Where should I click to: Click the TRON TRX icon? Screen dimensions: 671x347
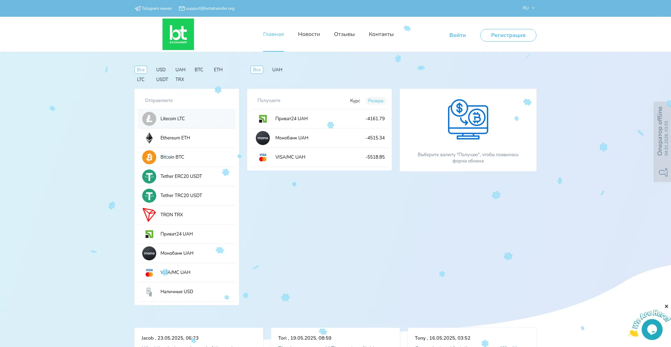pyautogui.click(x=149, y=215)
